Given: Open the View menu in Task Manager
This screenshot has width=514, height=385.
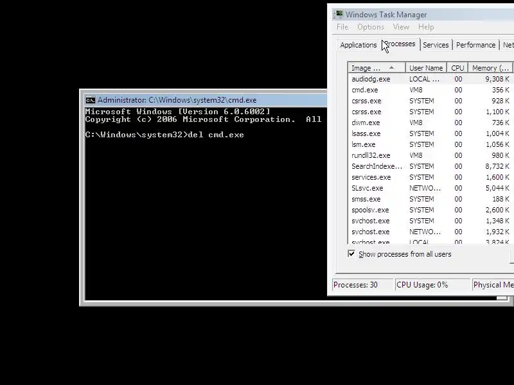Looking at the screenshot, I should click(401, 27).
